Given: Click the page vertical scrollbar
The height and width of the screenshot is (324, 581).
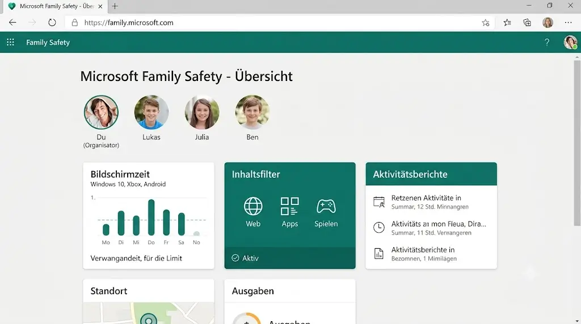Looking at the screenshot, I should tap(577, 143).
